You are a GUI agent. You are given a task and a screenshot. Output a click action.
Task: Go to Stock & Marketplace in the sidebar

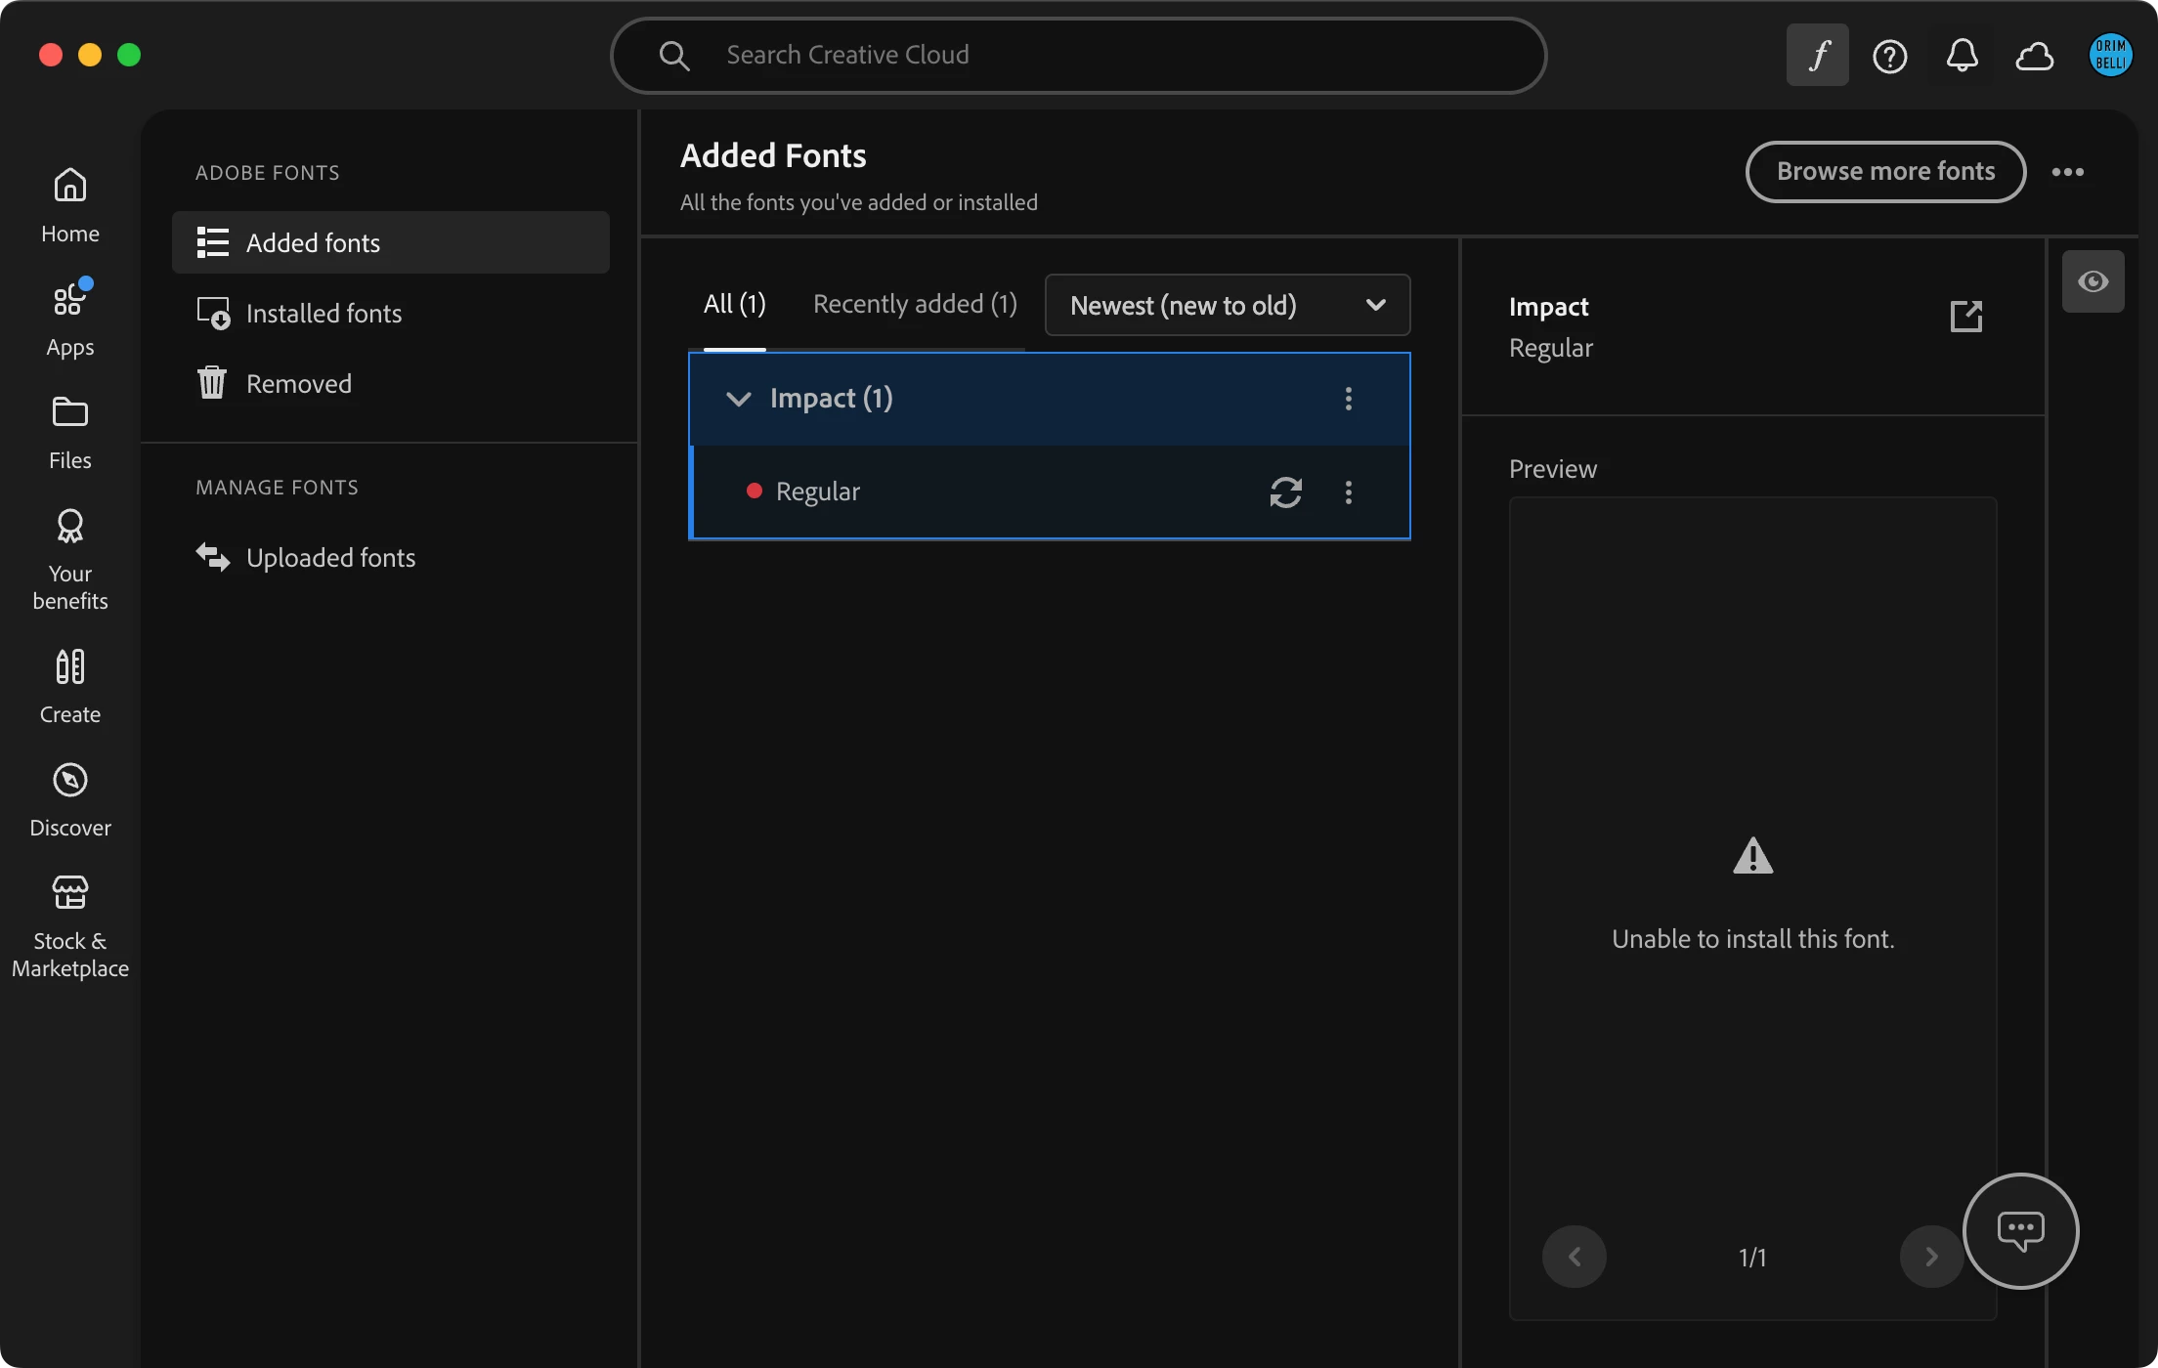[70, 926]
